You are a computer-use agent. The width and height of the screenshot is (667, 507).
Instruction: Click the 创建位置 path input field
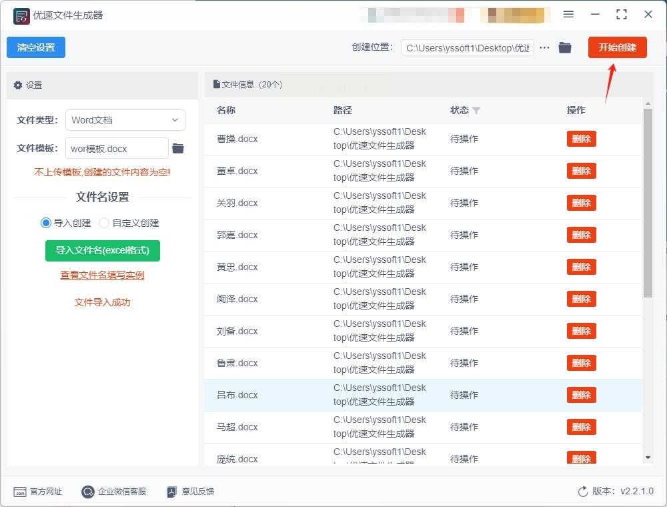(467, 47)
